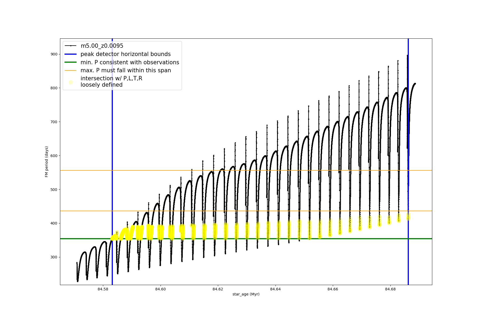Click the 84.60 x-axis tick label
480x320 pixels.
pos(160,289)
